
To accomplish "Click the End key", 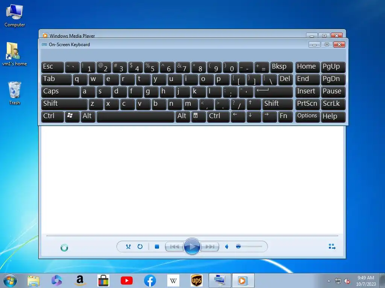I will (308, 79).
